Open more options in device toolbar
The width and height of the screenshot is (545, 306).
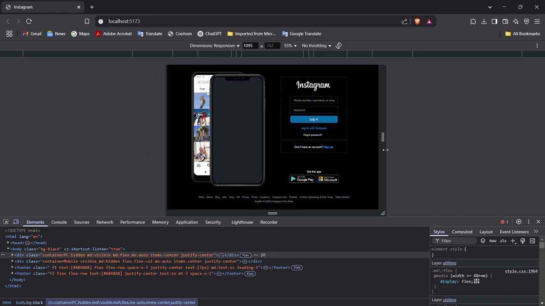coord(537,45)
